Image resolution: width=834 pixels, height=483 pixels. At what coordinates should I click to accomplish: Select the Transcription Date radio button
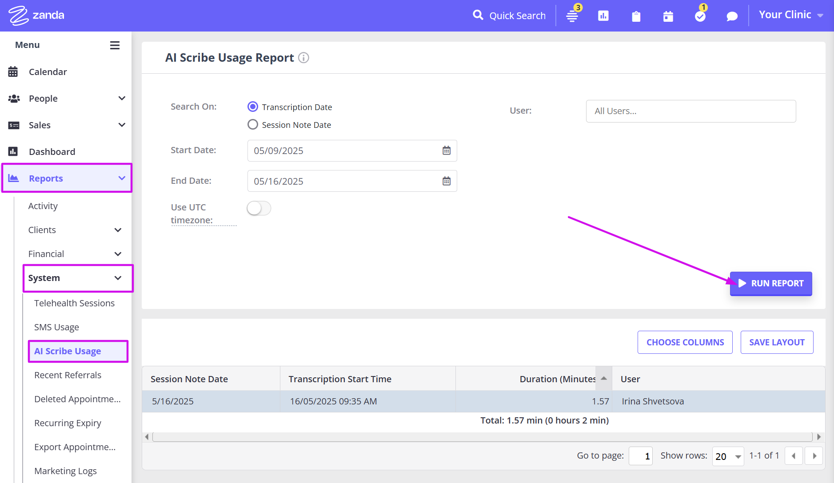[x=252, y=107]
